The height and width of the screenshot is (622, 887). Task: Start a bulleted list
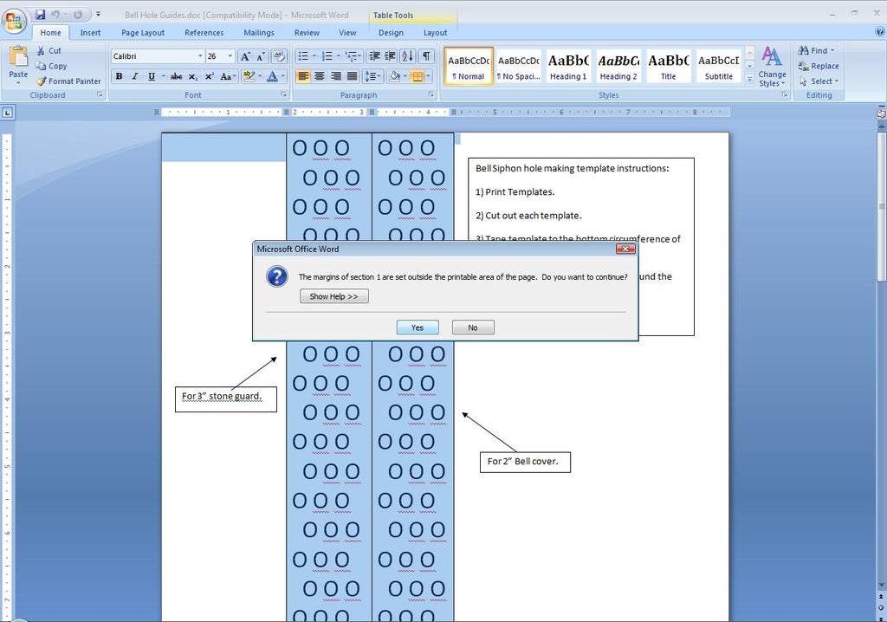[304, 56]
